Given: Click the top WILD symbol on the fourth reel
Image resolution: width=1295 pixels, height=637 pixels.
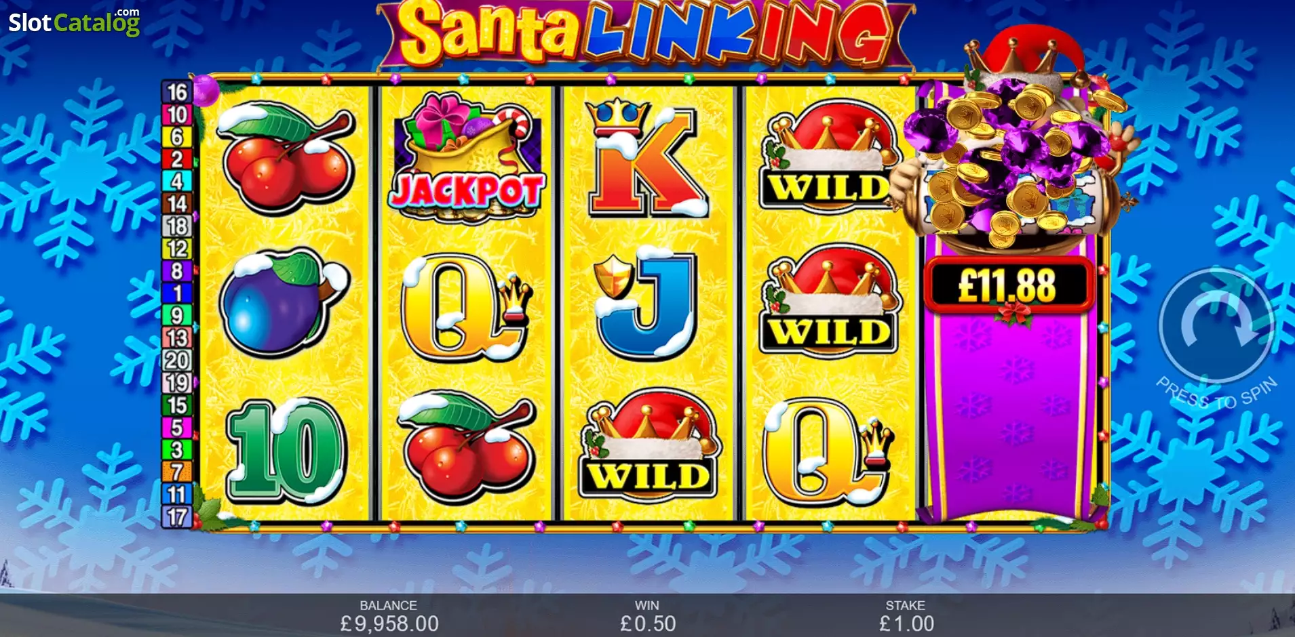Looking at the screenshot, I should 829,155.
